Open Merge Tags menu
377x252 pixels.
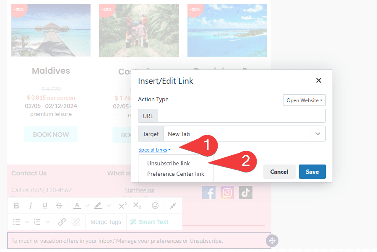coord(106,222)
